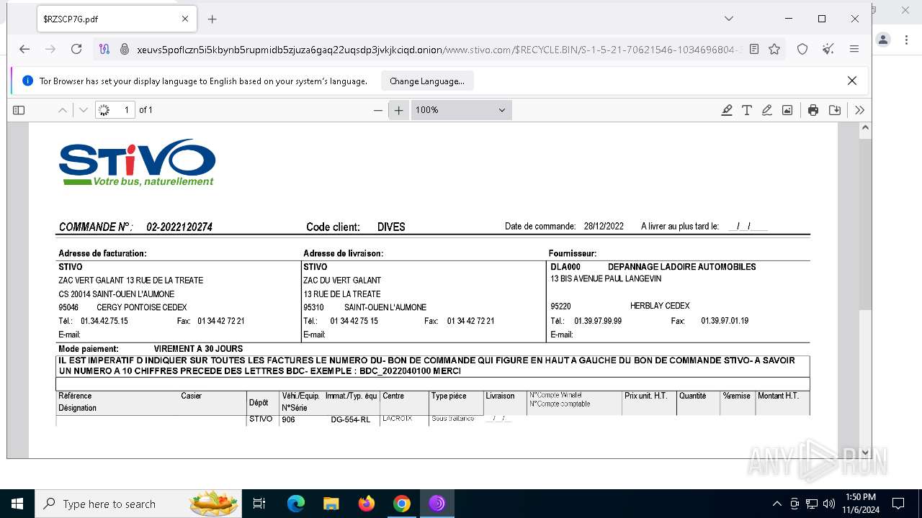This screenshot has height=518, width=922.
Task: Bookmark this page with the star
Action: 774,49
